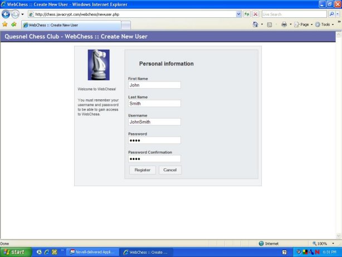Expand the Home button dropdown arrow
The width and height of the screenshot is (342, 257).
coord(262,25)
